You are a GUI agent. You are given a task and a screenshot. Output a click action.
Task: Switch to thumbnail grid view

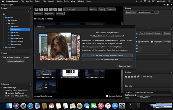(x=36, y=9)
